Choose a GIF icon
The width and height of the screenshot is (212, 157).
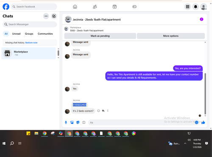(84, 122)
